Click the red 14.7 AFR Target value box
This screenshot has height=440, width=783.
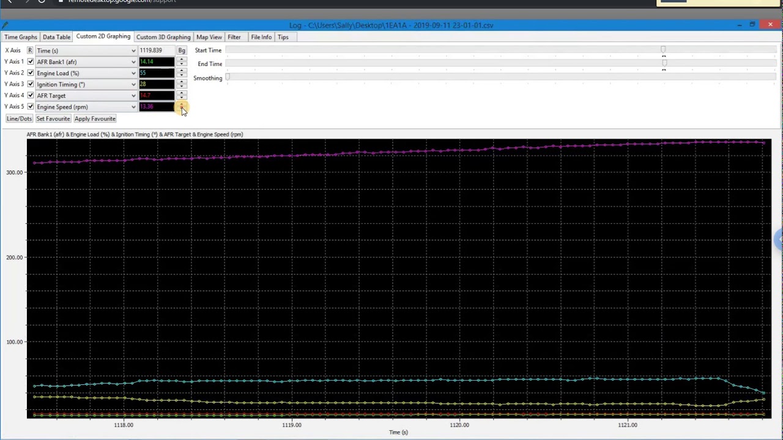157,95
